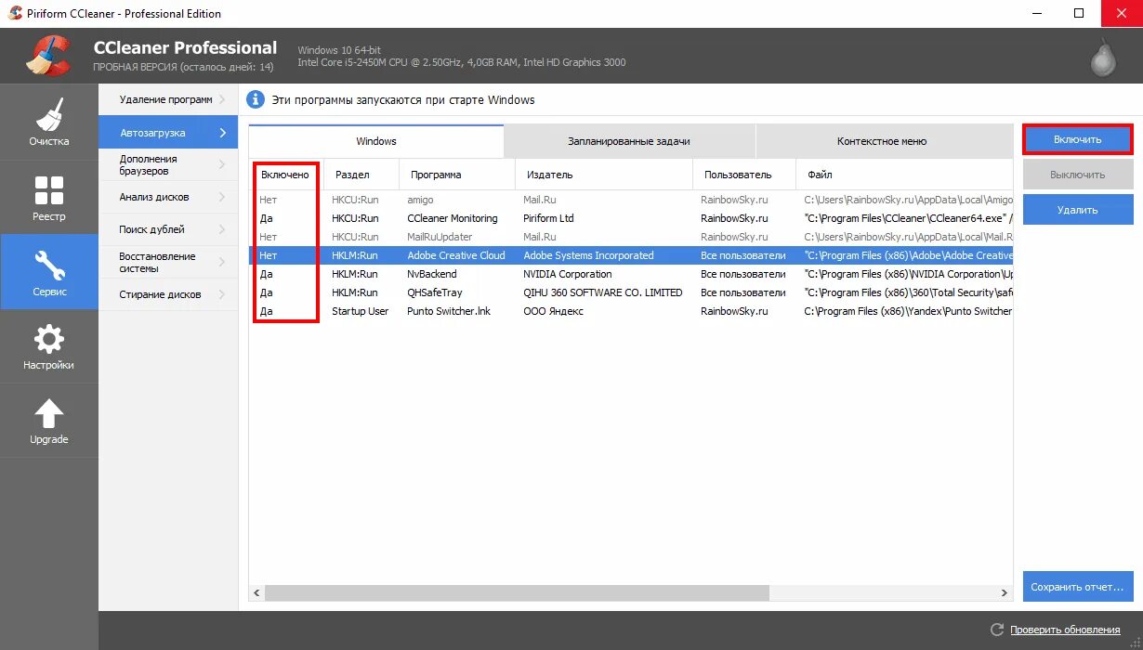Open the Реестр registry section
This screenshot has width=1143, height=650.
[48, 197]
